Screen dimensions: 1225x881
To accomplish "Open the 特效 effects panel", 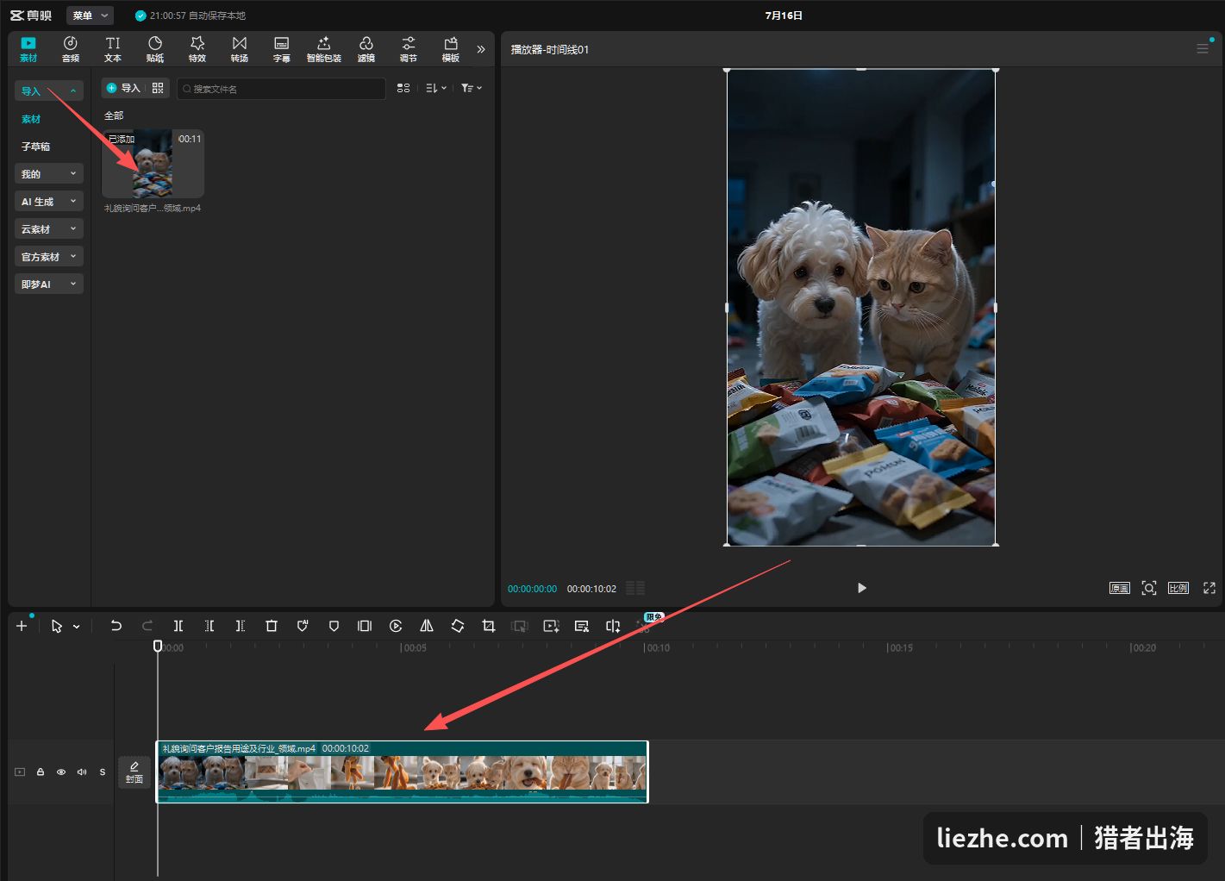I will pos(197,49).
